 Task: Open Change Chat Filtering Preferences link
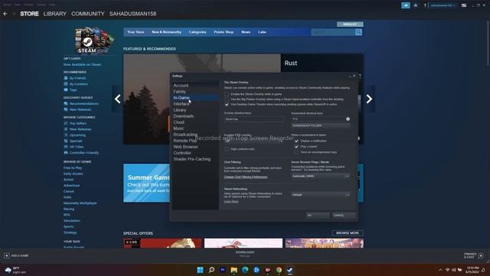(x=246, y=177)
